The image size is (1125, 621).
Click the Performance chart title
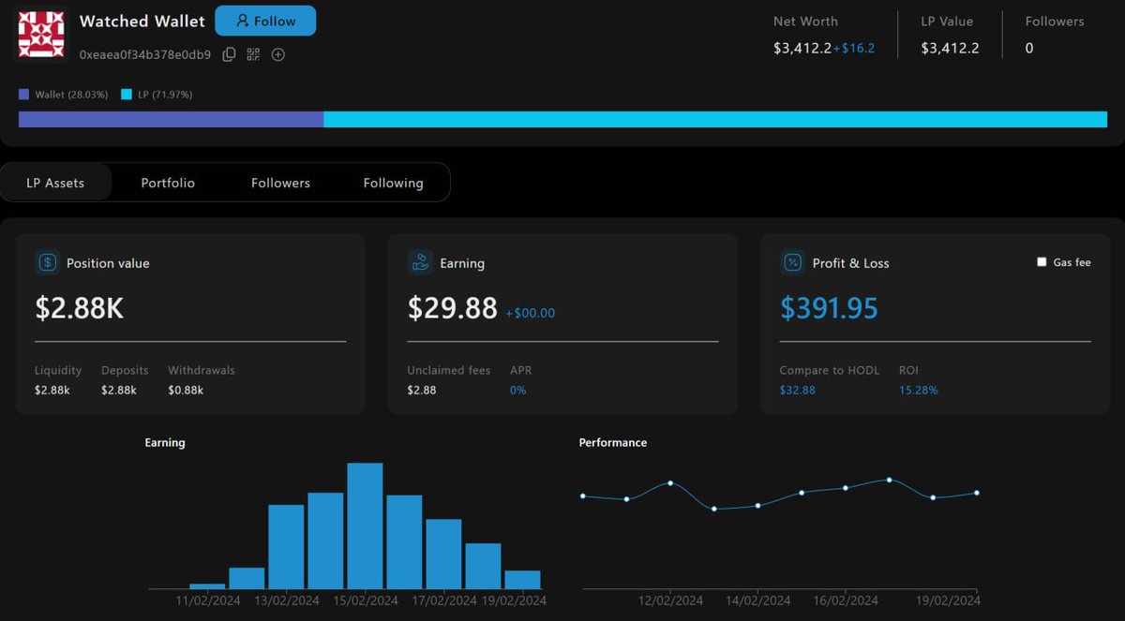(613, 442)
